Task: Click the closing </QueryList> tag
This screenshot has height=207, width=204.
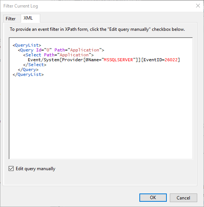Action: coord(28,74)
